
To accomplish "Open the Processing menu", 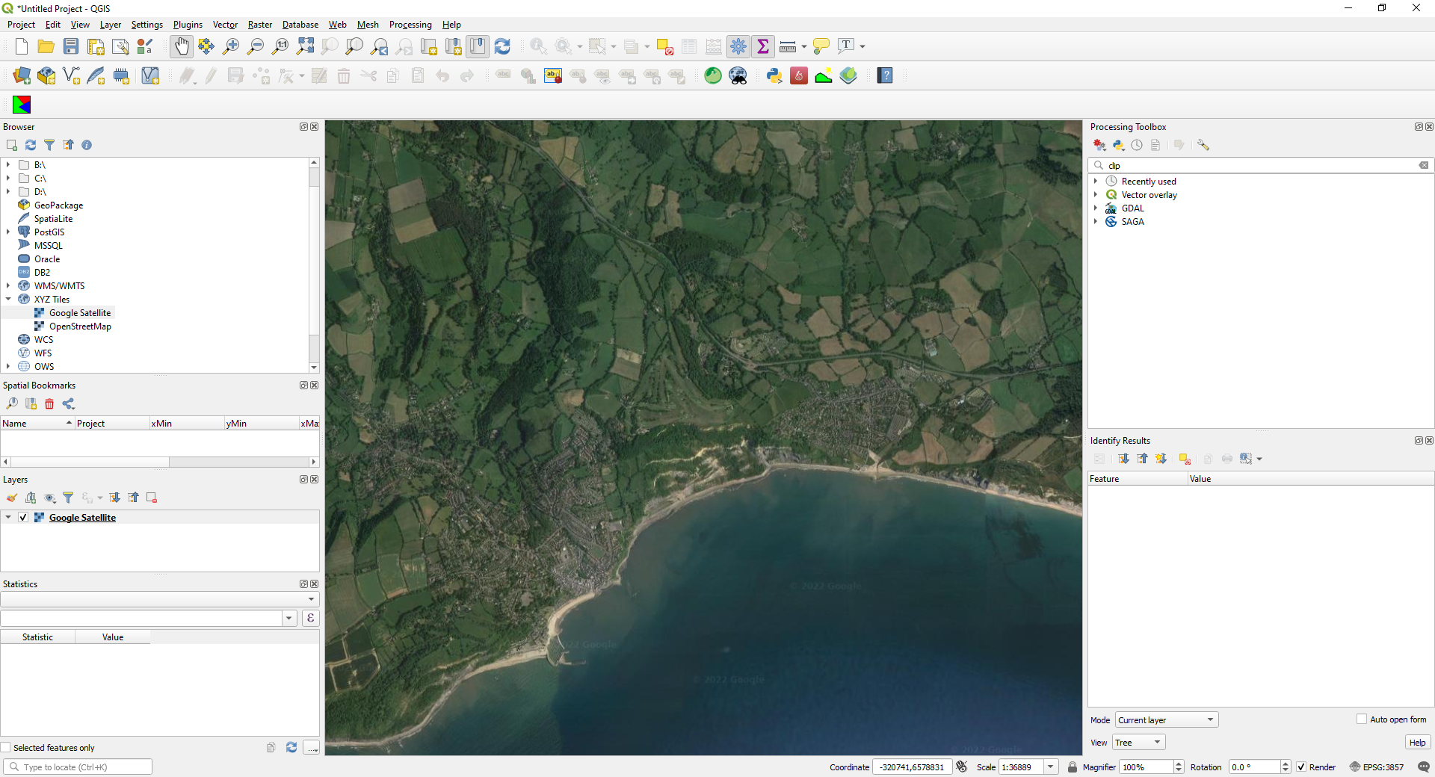I will (x=410, y=25).
